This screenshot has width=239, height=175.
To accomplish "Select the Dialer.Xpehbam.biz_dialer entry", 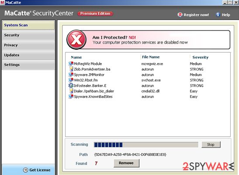I will click(94, 91).
